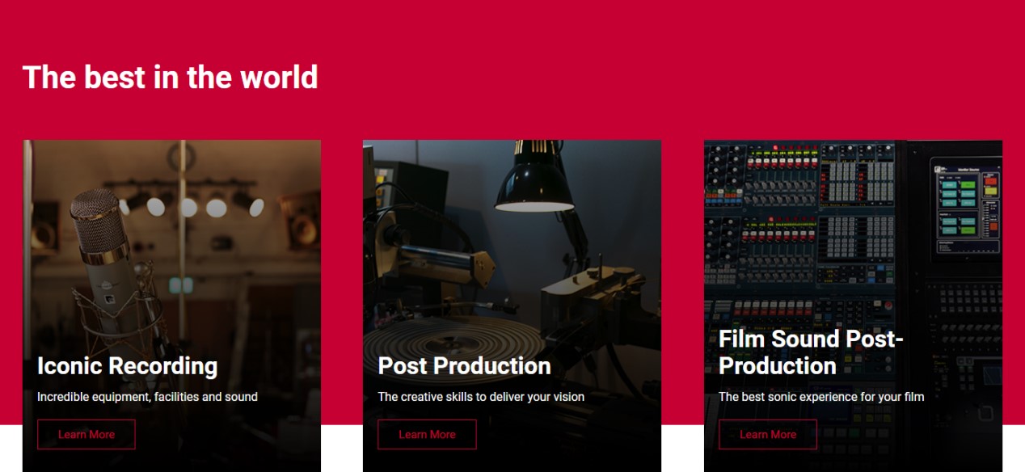Open the Iconic Recording title link
The height and width of the screenshot is (472, 1025).
[x=127, y=366]
